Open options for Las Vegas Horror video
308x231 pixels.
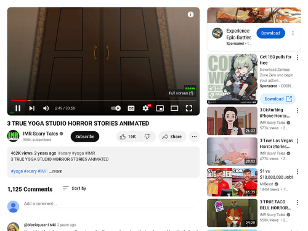pyautogui.click(x=298, y=141)
